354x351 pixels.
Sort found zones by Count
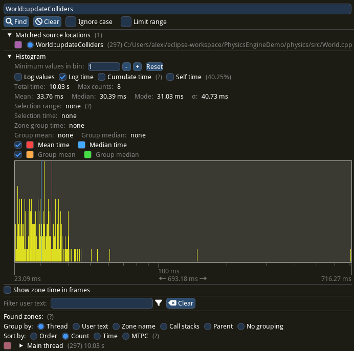(x=65, y=336)
